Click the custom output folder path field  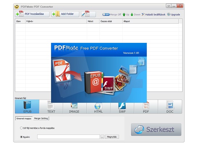tap(68, 137)
